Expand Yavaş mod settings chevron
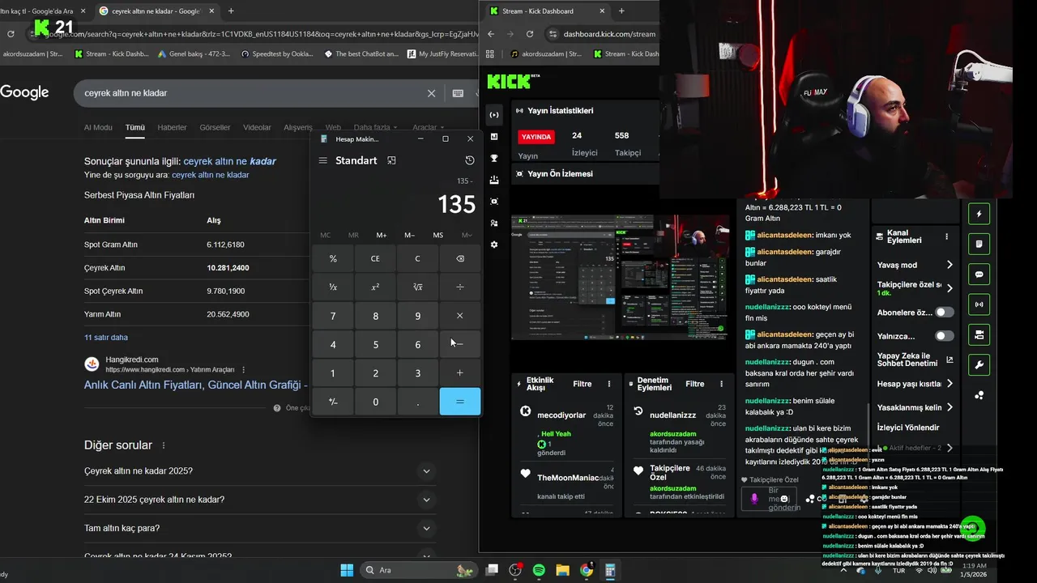1037x583 pixels. click(x=950, y=265)
